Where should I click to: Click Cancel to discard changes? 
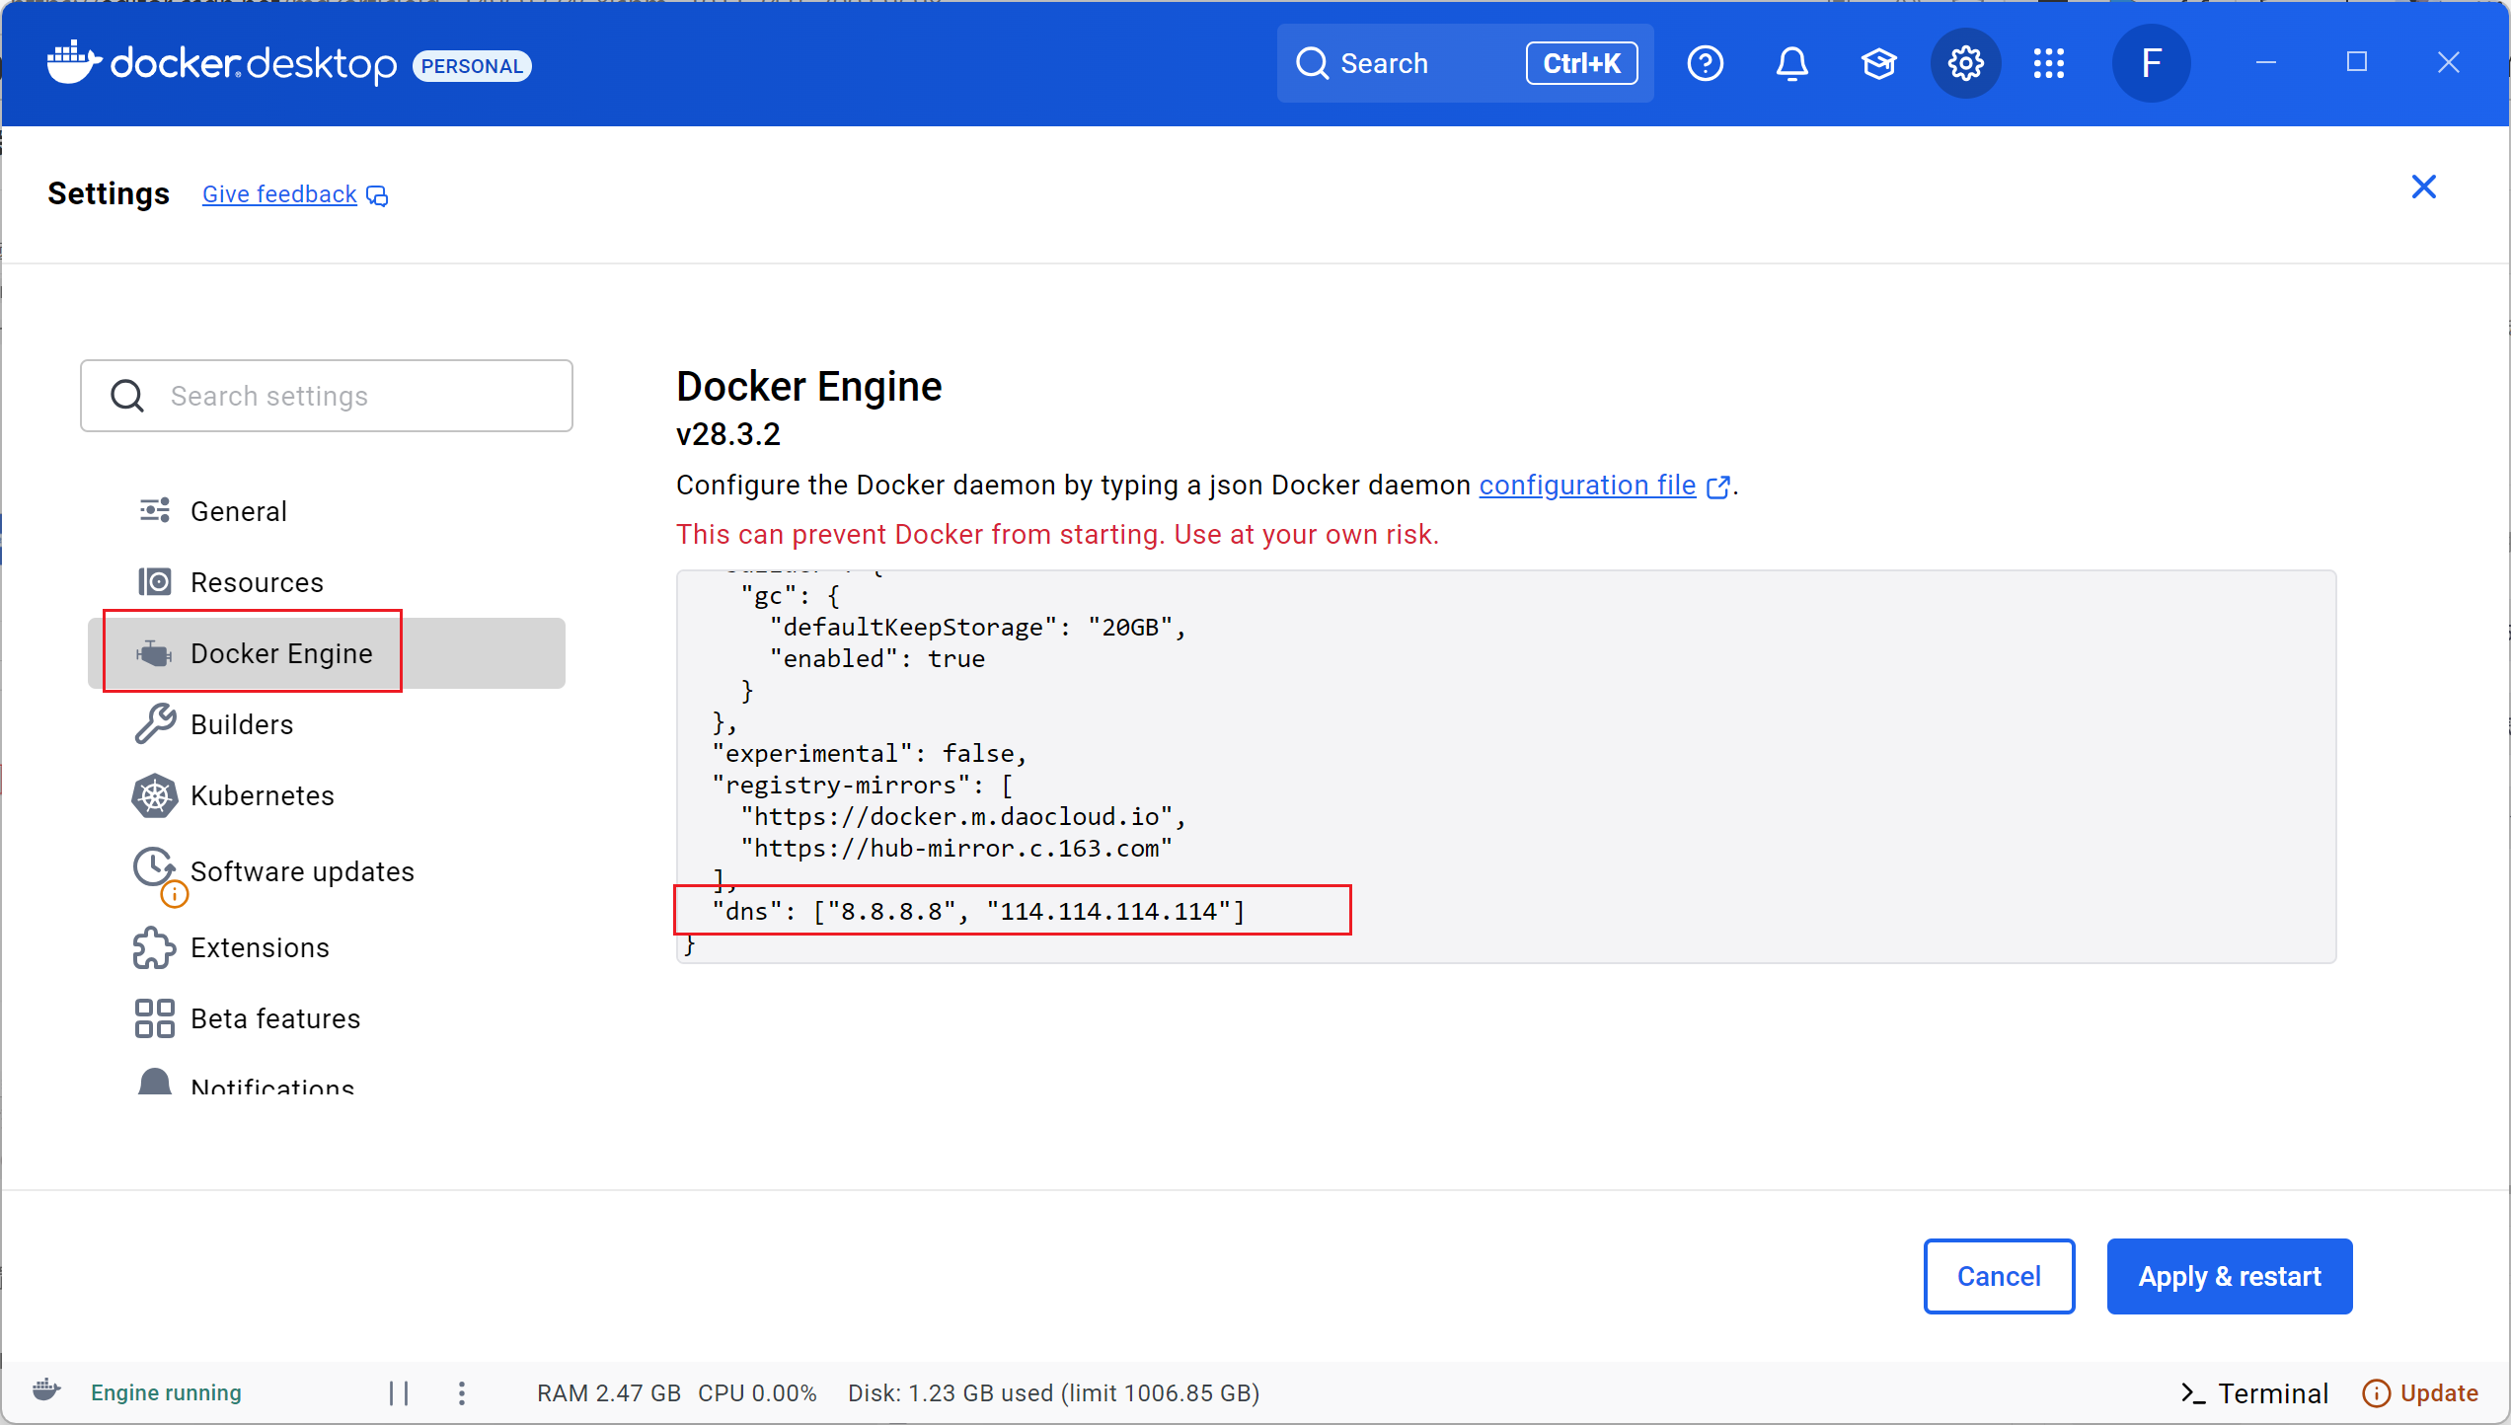coord(1999,1276)
